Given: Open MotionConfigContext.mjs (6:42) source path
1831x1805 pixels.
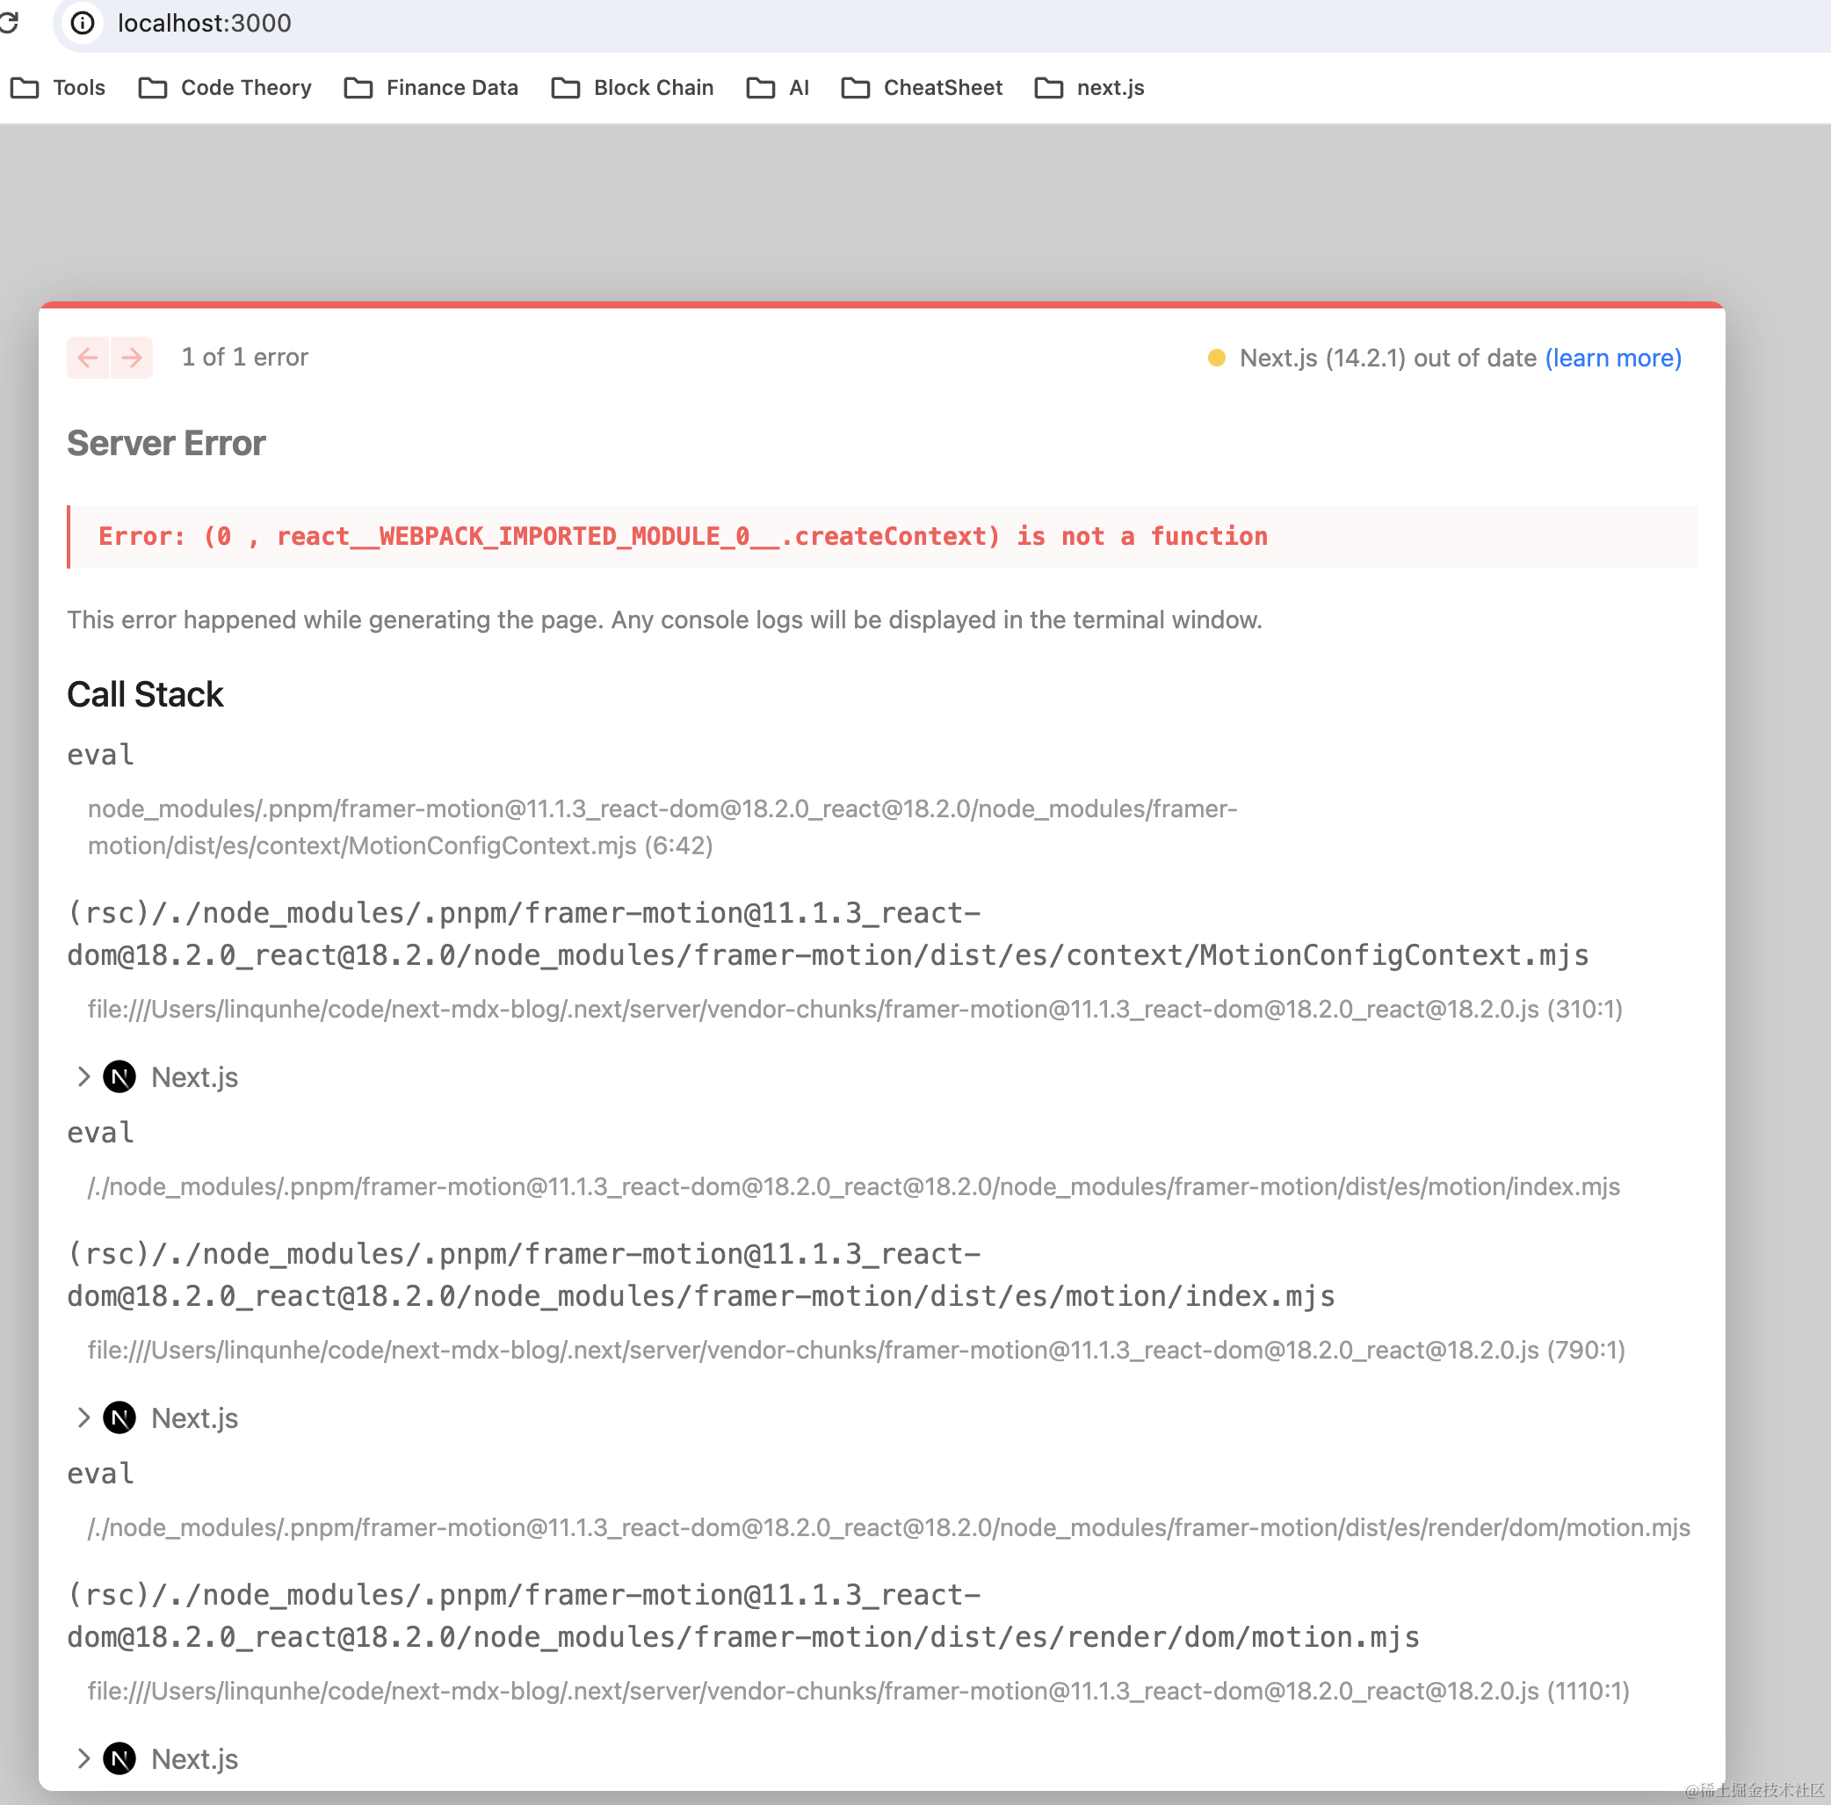Looking at the screenshot, I should coord(662,828).
